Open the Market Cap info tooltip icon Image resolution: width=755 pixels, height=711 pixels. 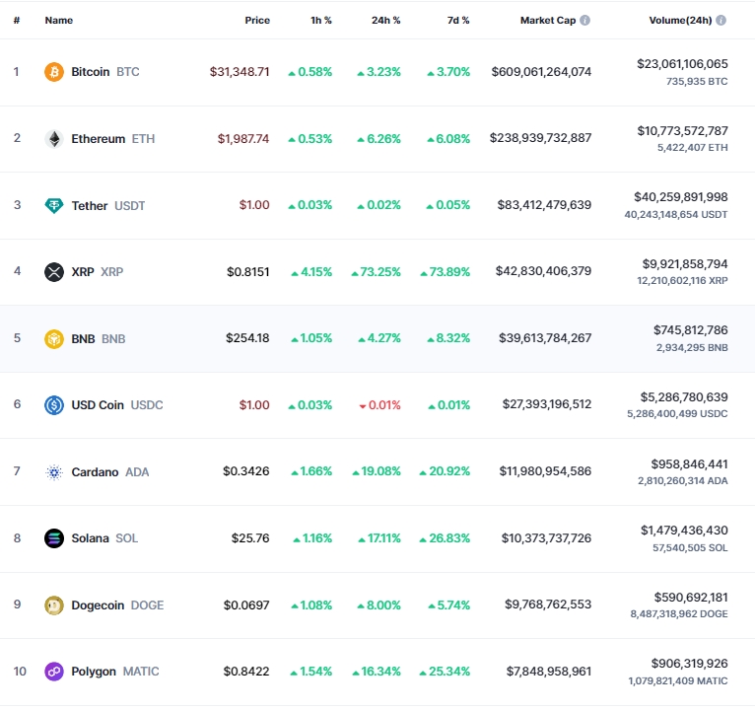(x=585, y=21)
